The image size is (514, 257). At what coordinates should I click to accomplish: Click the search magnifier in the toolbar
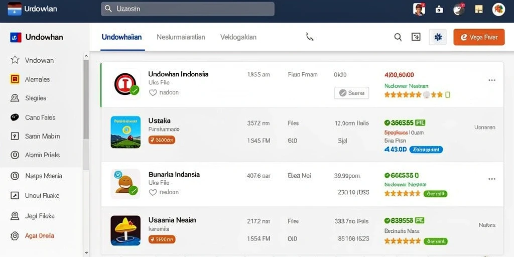tap(398, 37)
